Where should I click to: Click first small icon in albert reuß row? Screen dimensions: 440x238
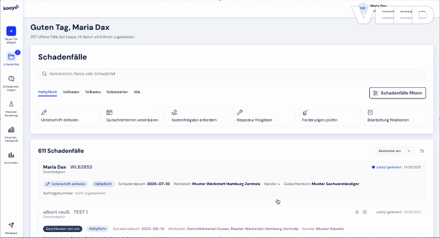pyautogui.click(x=357, y=212)
